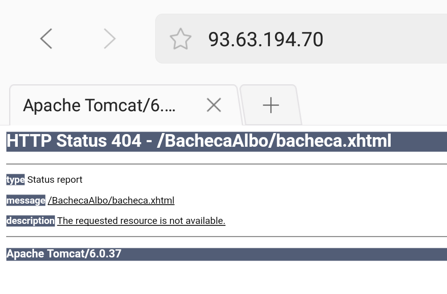Click the 'Status report' text
The image size is (447, 294).
pyautogui.click(x=55, y=180)
